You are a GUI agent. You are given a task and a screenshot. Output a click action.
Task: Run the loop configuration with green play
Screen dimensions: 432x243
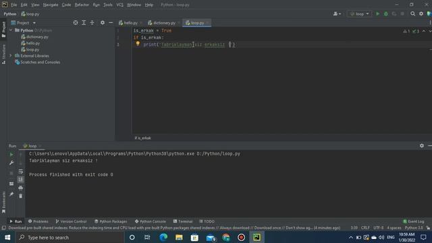[x=377, y=13]
